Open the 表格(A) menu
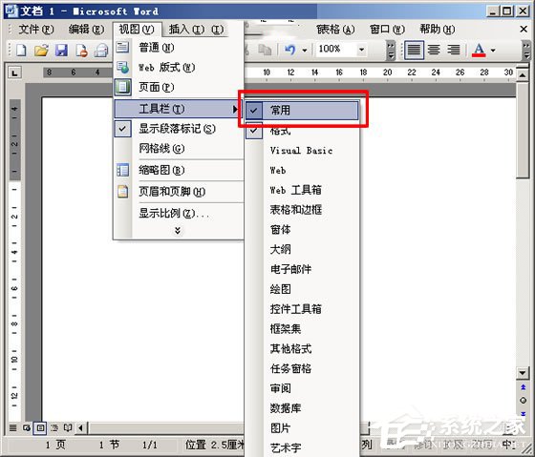Viewport: 535px width, 457px height. coord(335,30)
